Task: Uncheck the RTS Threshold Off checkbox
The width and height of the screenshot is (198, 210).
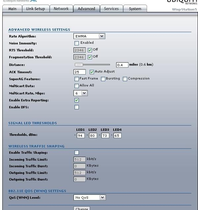Action: [x=90, y=50]
